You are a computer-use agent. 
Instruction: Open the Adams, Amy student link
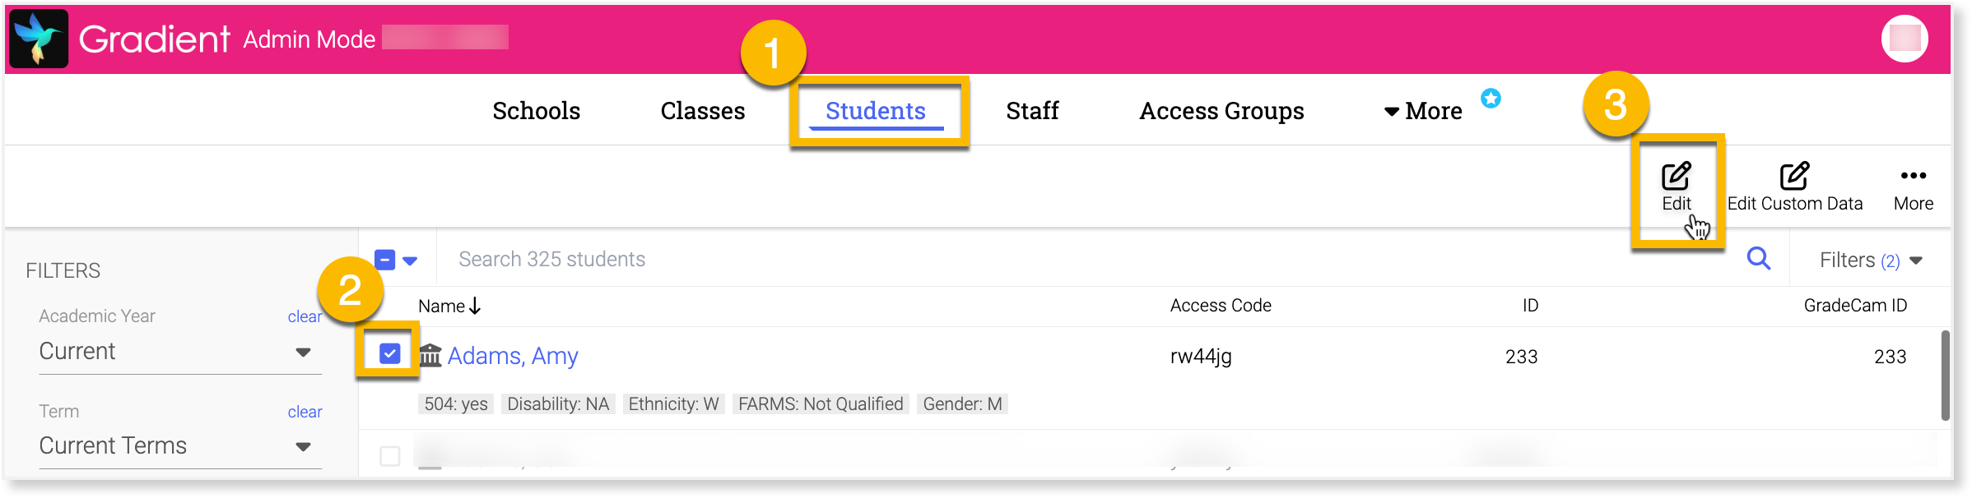point(513,356)
